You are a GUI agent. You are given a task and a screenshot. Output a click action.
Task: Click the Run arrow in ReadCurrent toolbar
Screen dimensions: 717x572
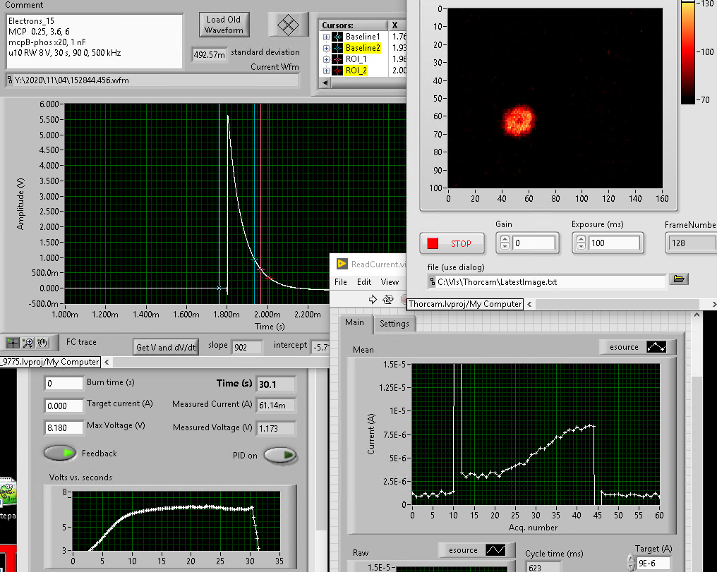[x=373, y=299]
